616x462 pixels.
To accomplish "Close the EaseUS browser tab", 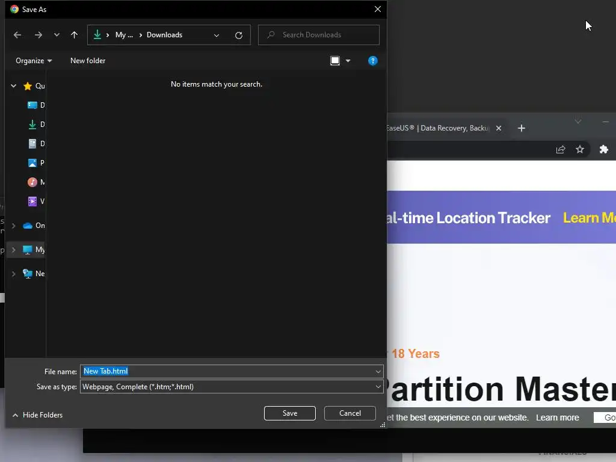I will point(499,128).
